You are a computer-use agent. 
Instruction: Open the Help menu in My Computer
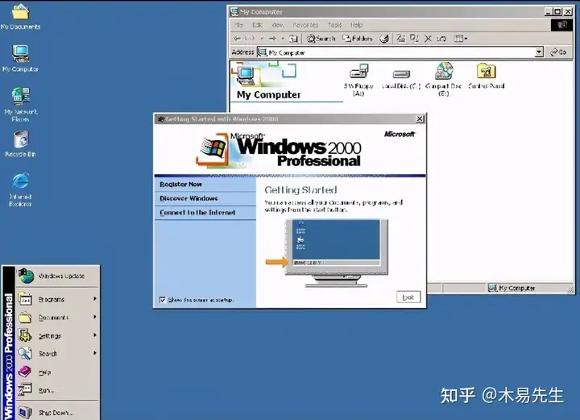pos(357,25)
